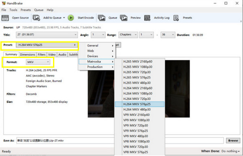Click the Open Source clapperboard icon
This screenshot has width=243, height=156.
(5, 18)
